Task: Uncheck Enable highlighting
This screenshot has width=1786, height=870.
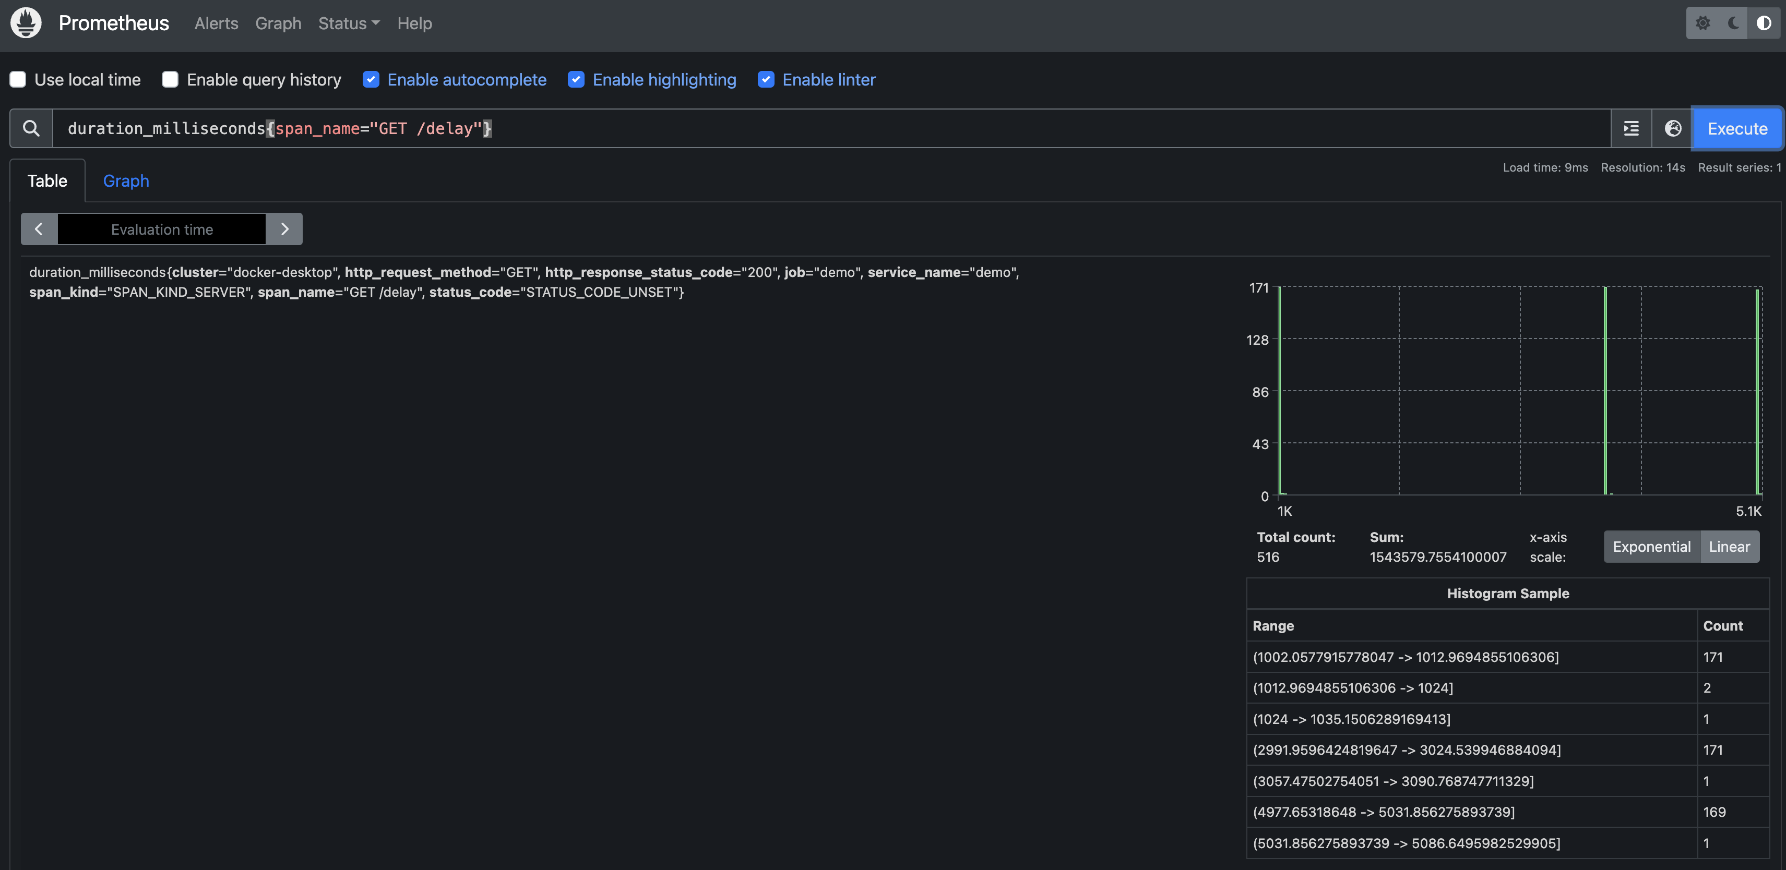Action: coord(576,80)
